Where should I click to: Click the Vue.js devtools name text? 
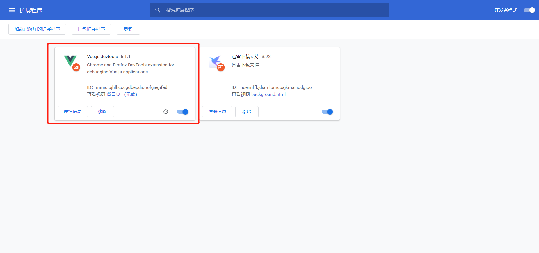102,57
